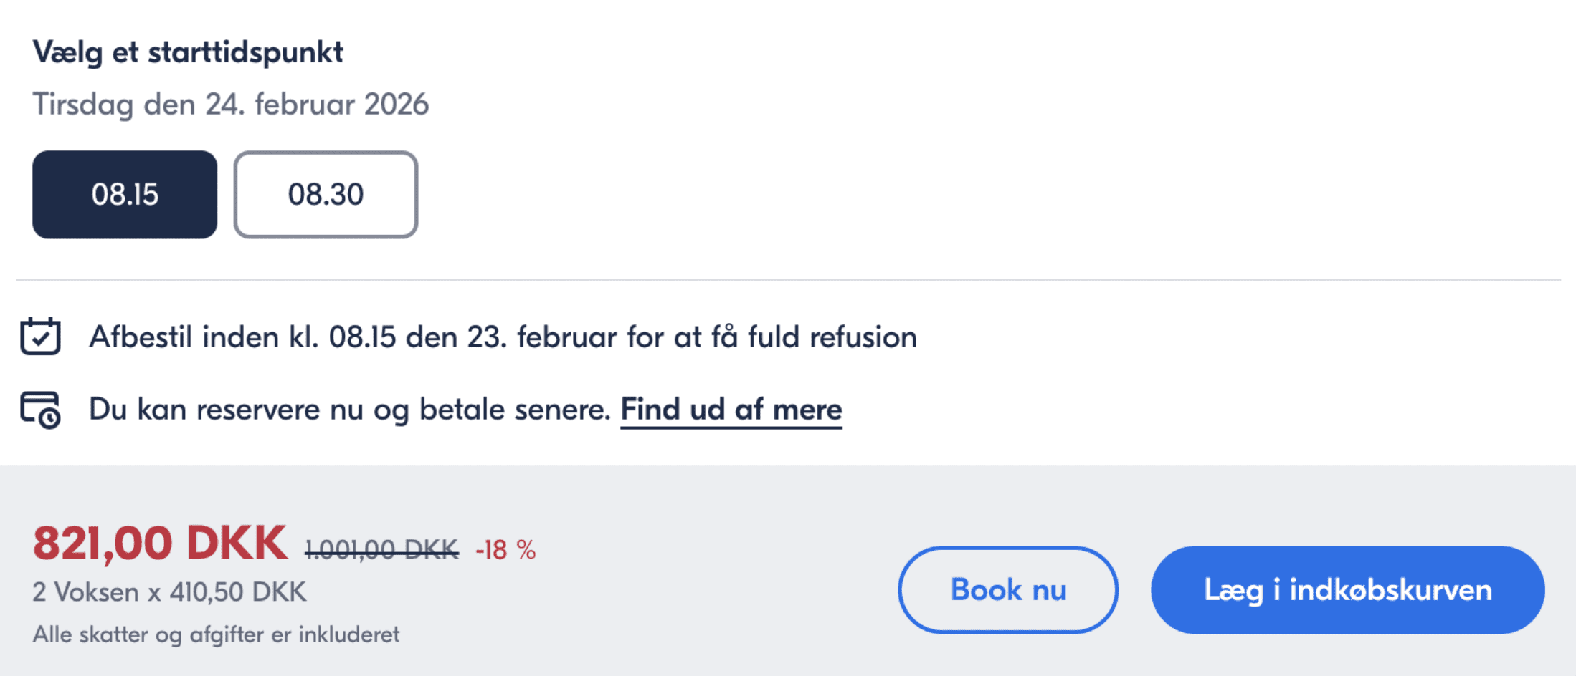The width and height of the screenshot is (1576, 676).
Task: Select the 08.15 start time
Action: click(x=123, y=194)
